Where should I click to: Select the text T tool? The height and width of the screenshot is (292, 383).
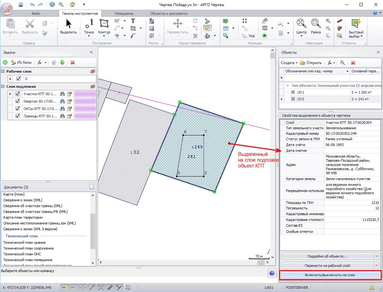pos(133,21)
